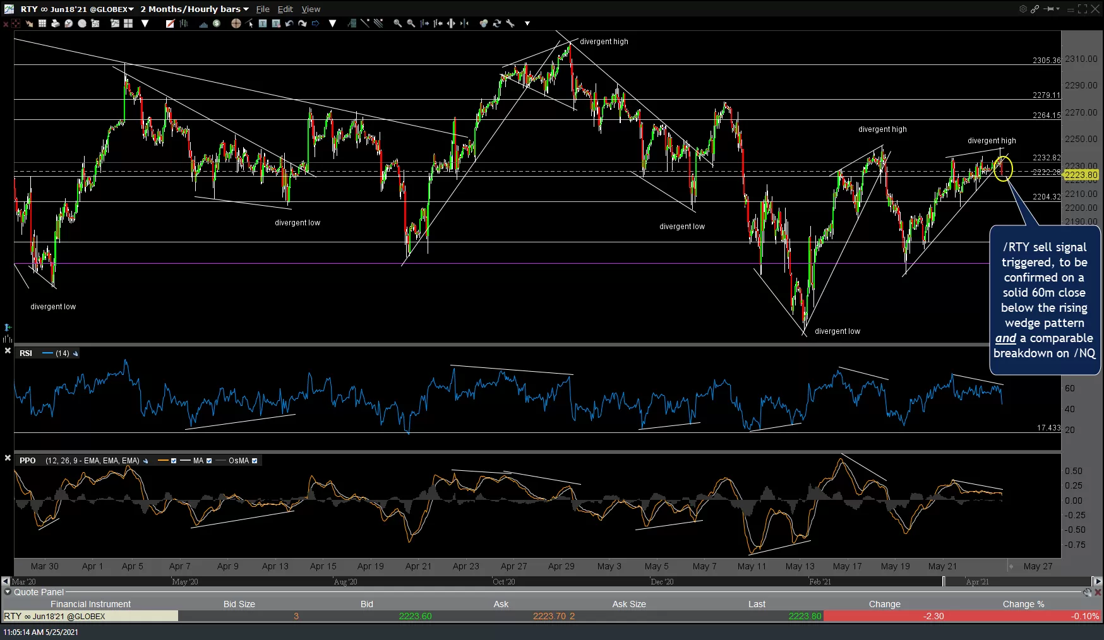Open the wrench configuration icon
This screenshot has height=640, width=1104.
[510, 23]
